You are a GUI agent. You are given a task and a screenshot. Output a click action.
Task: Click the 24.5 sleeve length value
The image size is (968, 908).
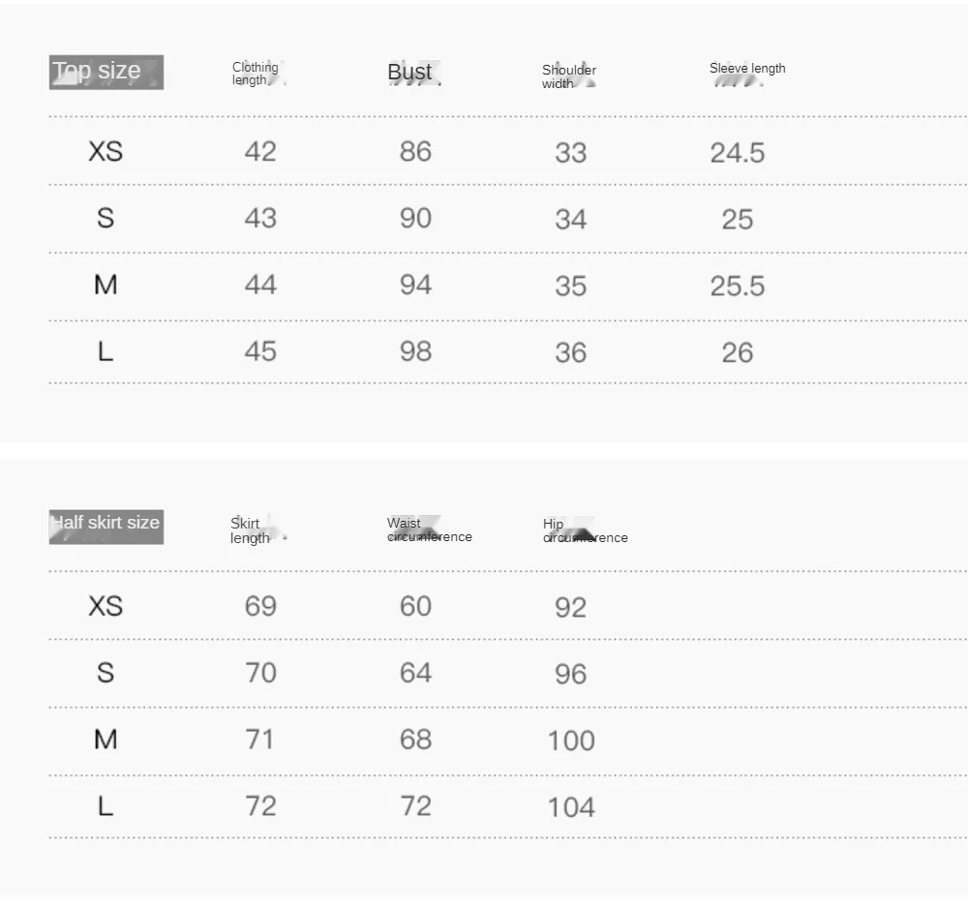click(x=737, y=153)
